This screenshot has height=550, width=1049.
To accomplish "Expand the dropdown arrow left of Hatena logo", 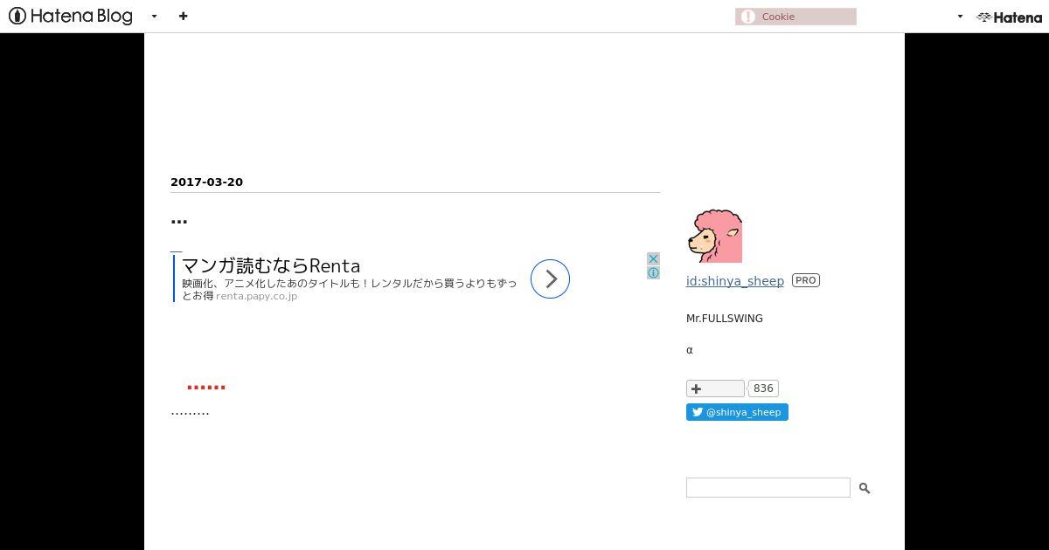I will (x=960, y=17).
